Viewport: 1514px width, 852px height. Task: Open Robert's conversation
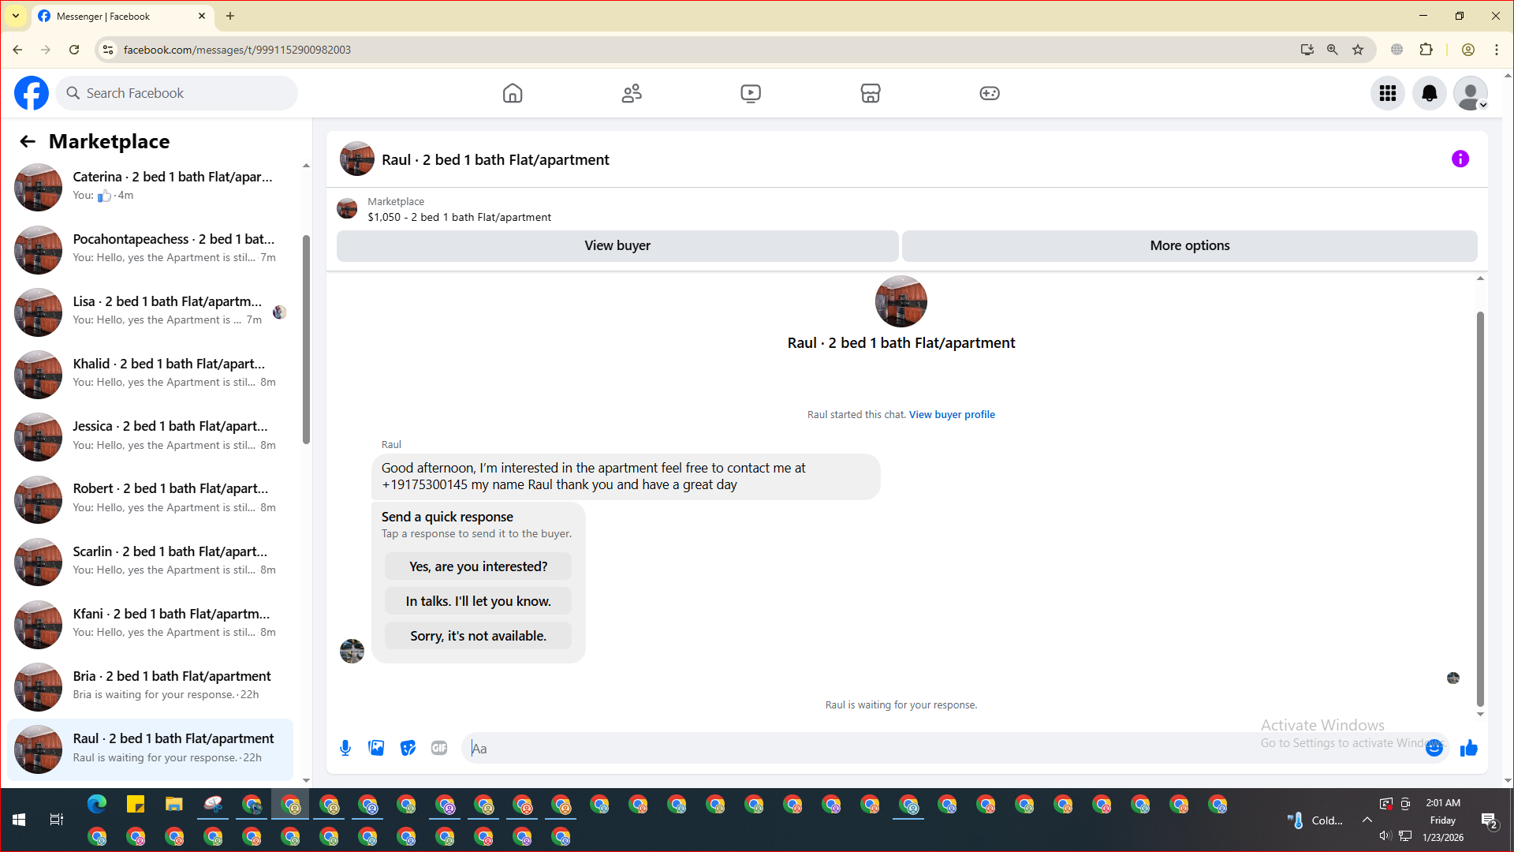click(x=150, y=499)
